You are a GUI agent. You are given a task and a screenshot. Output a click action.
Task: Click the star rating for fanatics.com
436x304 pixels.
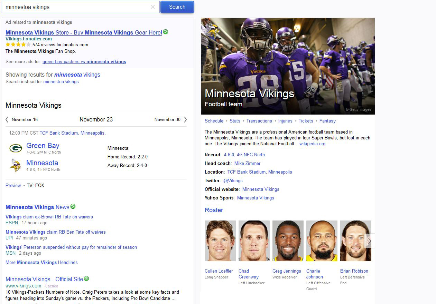pos(18,45)
